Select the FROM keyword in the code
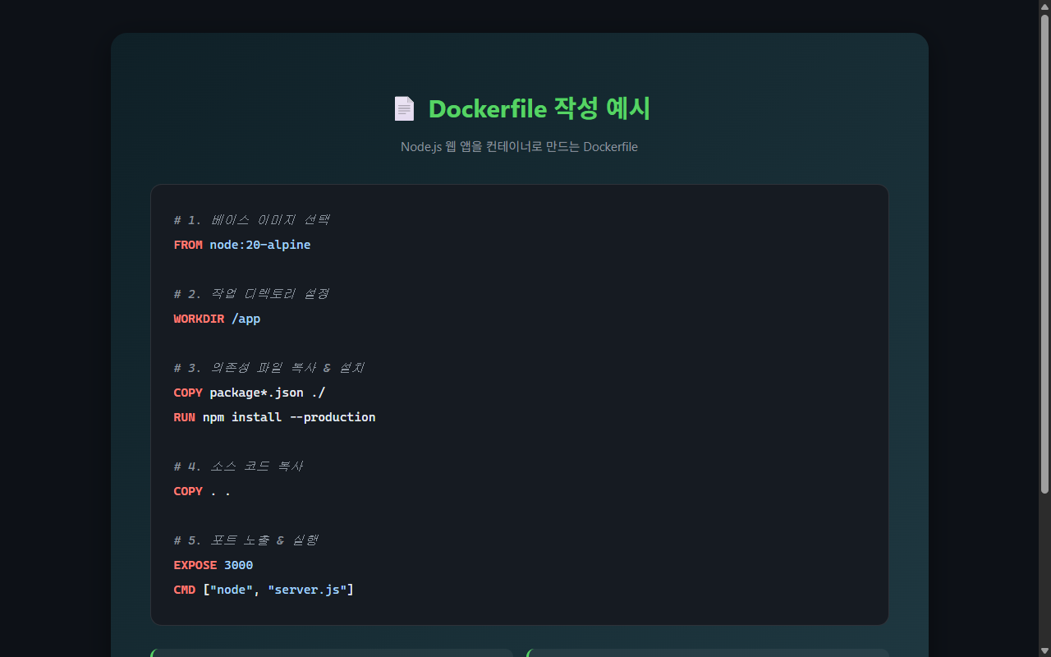Screen dimensions: 1051x657 pyautogui.click(x=187, y=244)
